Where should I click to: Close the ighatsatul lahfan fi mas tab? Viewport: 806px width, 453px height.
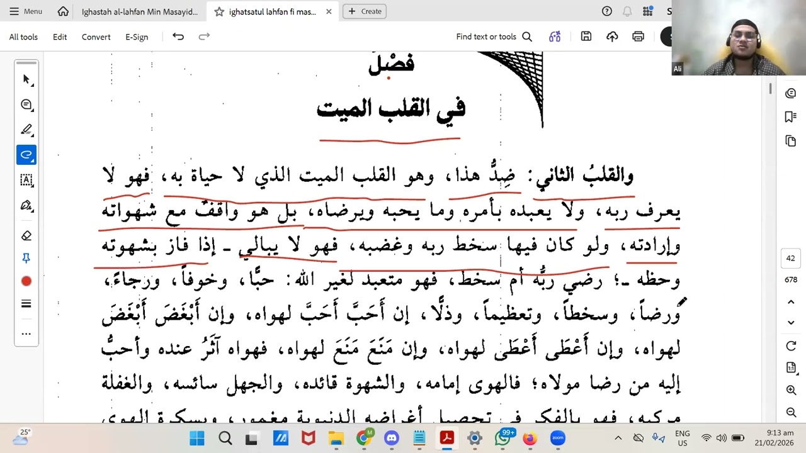[x=329, y=11]
